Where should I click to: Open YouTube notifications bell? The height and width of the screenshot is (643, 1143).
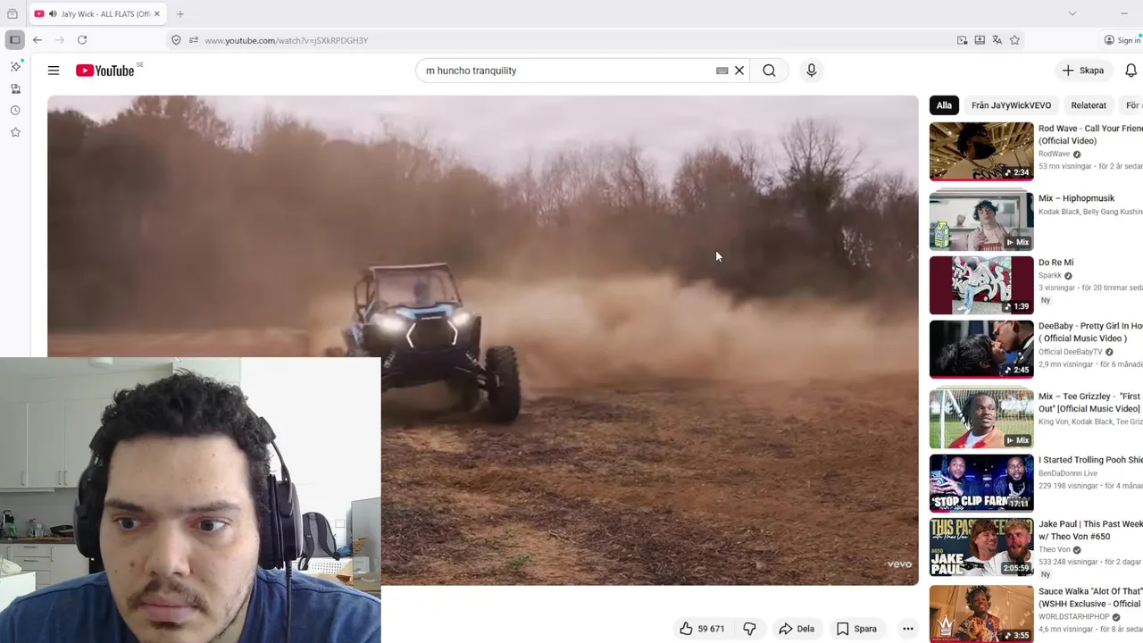[x=1130, y=71]
